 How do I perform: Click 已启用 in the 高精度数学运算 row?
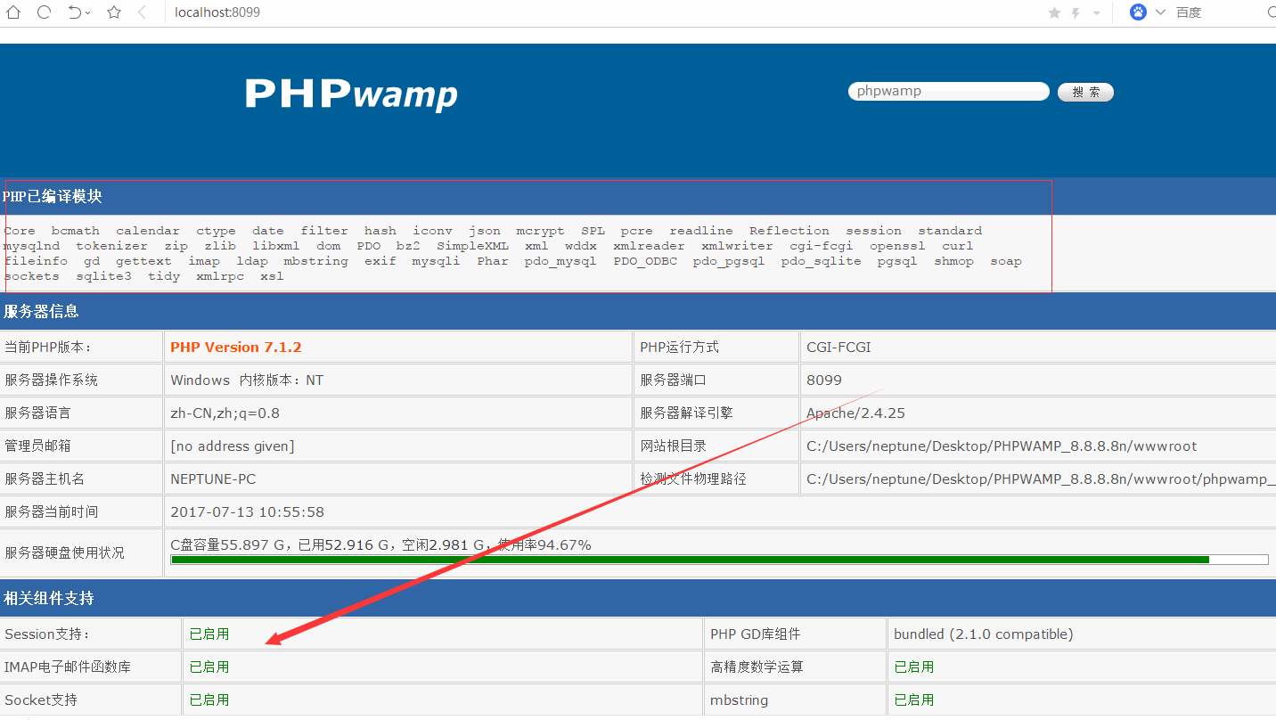[914, 667]
